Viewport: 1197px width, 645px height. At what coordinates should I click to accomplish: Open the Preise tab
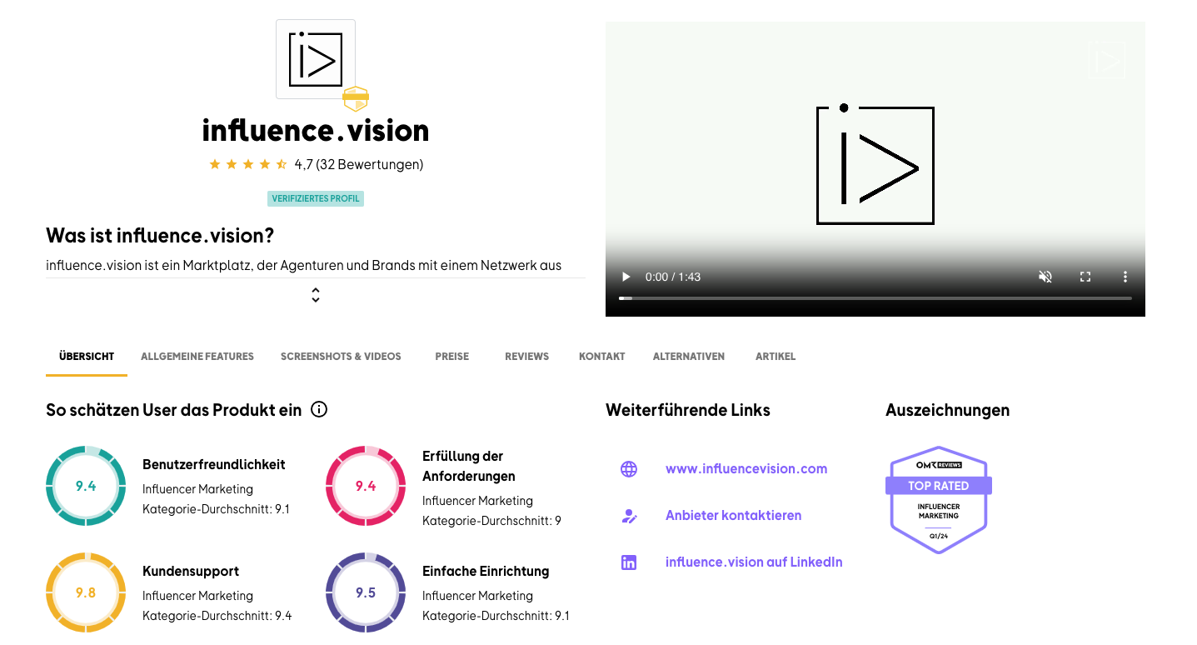click(451, 357)
